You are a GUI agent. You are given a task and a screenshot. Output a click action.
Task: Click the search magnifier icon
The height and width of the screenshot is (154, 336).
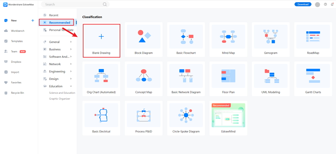pos(105,4)
